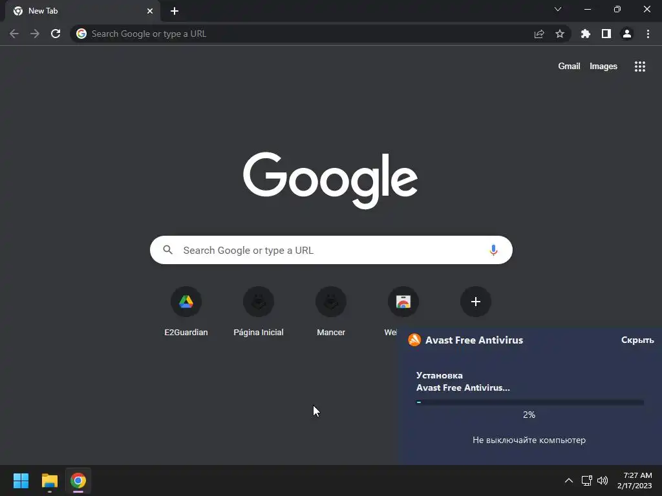Click the 'Не выключайте компьютер' message
Viewport: 662px width, 496px height.
[x=529, y=440]
